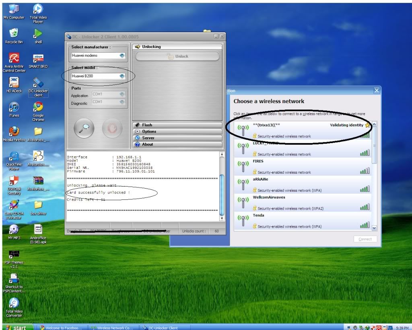This screenshot has width=412, height=330.
Task: Expand the Flash section
Action: (177, 125)
